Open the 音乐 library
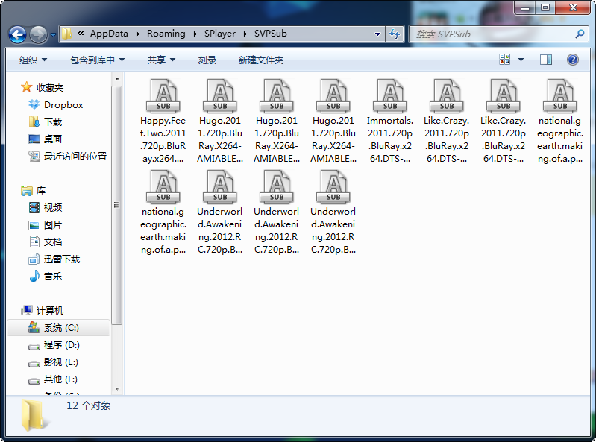Image resolution: width=596 pixels, height=442 pixels. click(53, 276)
